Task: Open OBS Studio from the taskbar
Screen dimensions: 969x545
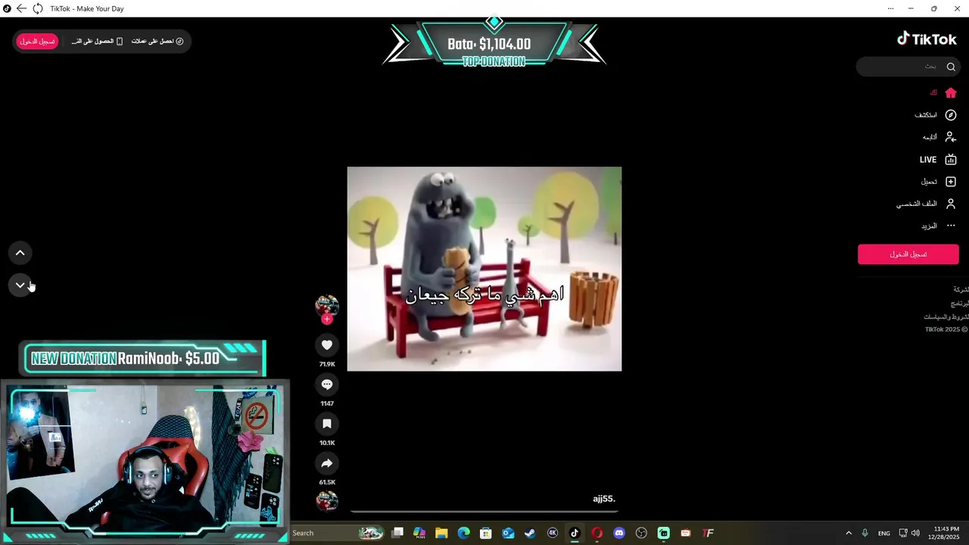Action: pos(641,533)
